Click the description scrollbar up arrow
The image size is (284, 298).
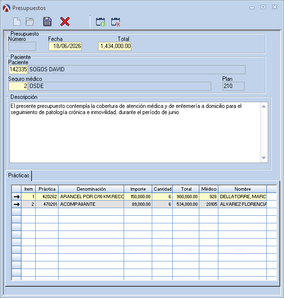click(264, 106)
